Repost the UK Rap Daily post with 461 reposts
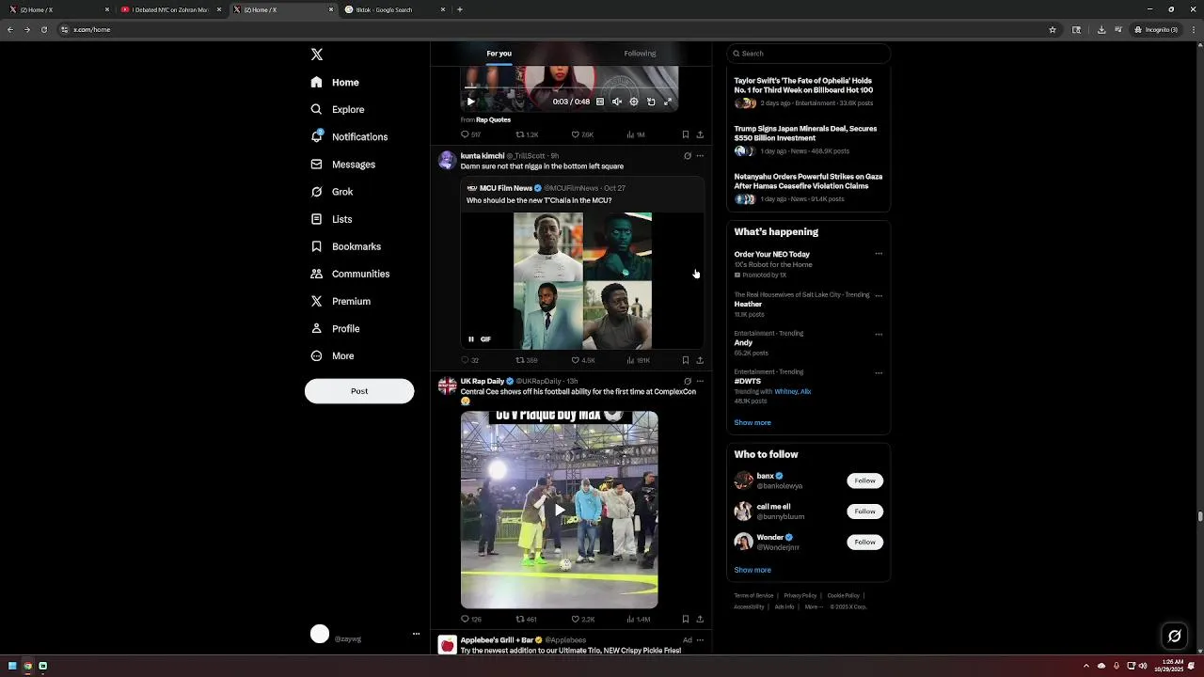The height and width of the screenshot is (677, 1204). click(527, 620)
